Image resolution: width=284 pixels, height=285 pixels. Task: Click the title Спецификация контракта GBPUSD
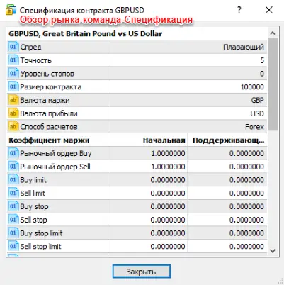pyautogui.click(x=81, y=11)
